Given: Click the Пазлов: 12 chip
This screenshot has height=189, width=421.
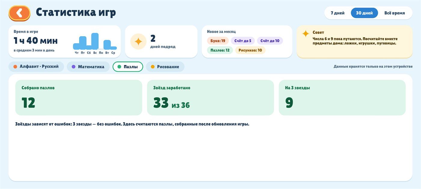Looking at the screenshot, I should (220, 50).
